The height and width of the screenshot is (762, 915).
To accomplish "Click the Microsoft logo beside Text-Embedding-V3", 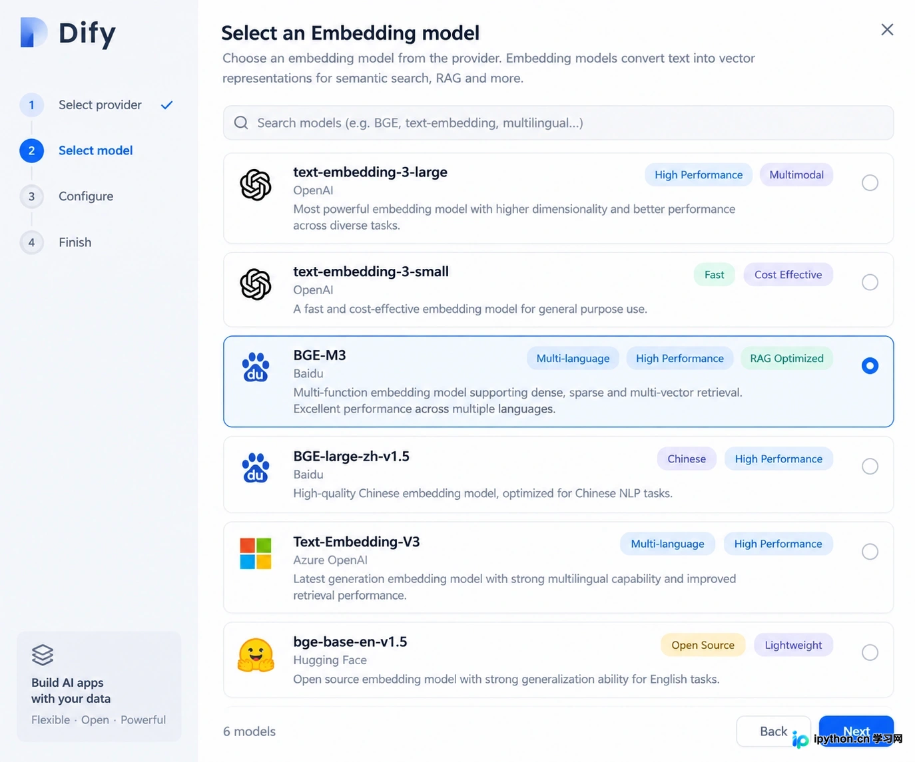I will click(x=256, y=553).
